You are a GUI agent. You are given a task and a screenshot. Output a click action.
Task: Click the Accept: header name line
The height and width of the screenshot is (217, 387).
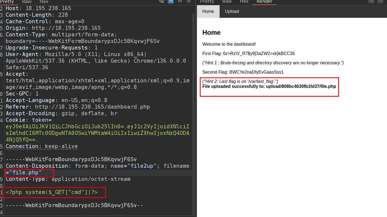pos(17,74)
